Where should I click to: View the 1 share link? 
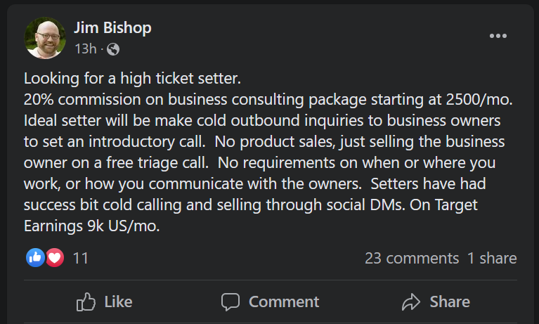(x=492, y=258)
